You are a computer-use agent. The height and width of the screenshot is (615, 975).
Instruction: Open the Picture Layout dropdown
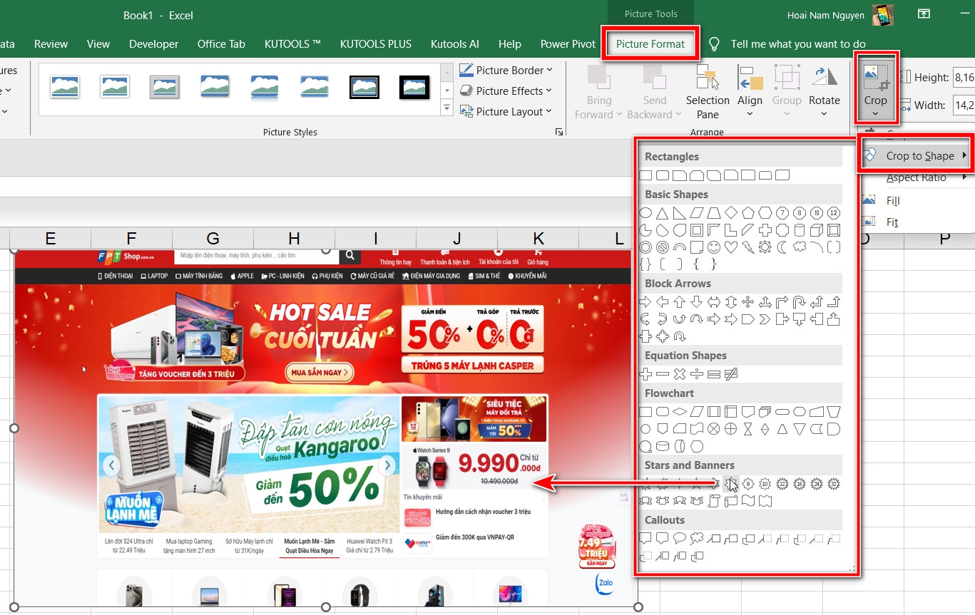(x=506, y=111)
